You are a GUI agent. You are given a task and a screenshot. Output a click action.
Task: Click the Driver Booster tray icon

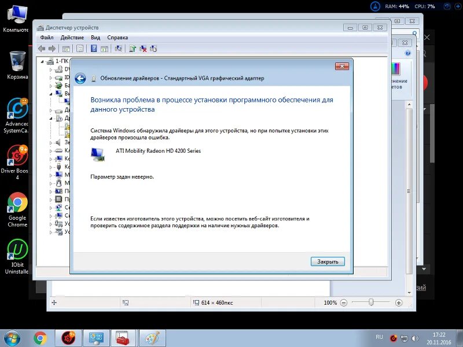click(x=393, y=338)
